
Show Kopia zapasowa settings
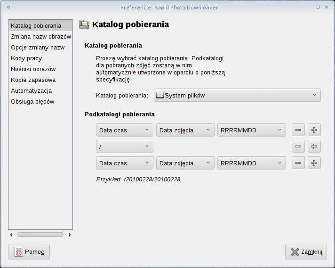pos(40,80)
